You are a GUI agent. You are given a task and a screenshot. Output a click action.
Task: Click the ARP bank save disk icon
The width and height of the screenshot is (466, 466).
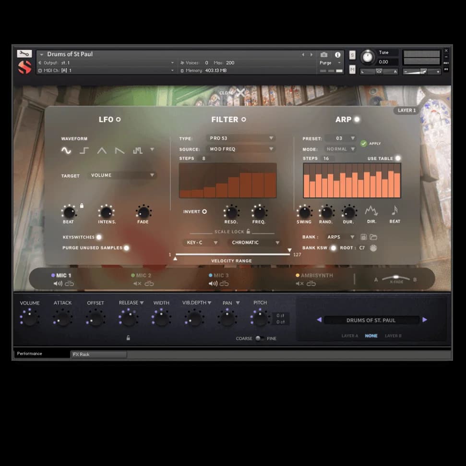[x=363, y=237]
